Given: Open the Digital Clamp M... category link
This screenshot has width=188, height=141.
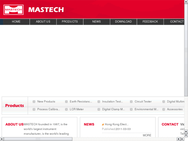Looking at the screenshot, I should pos(114,109).
